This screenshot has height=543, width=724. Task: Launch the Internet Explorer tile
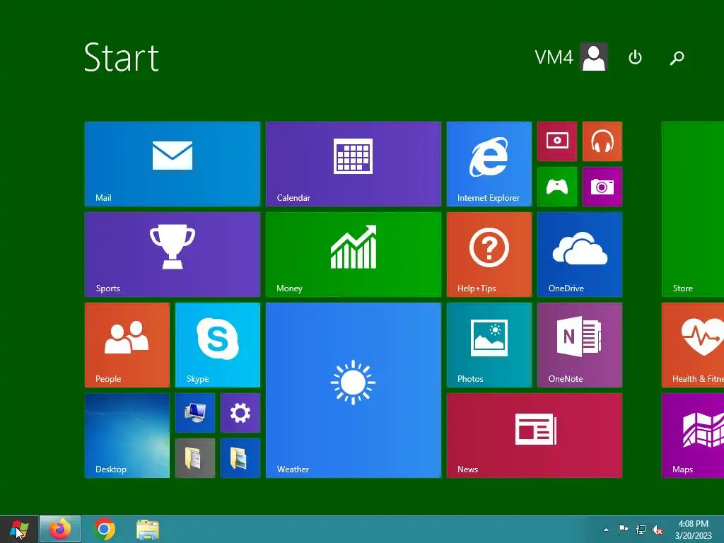[489, 164]
